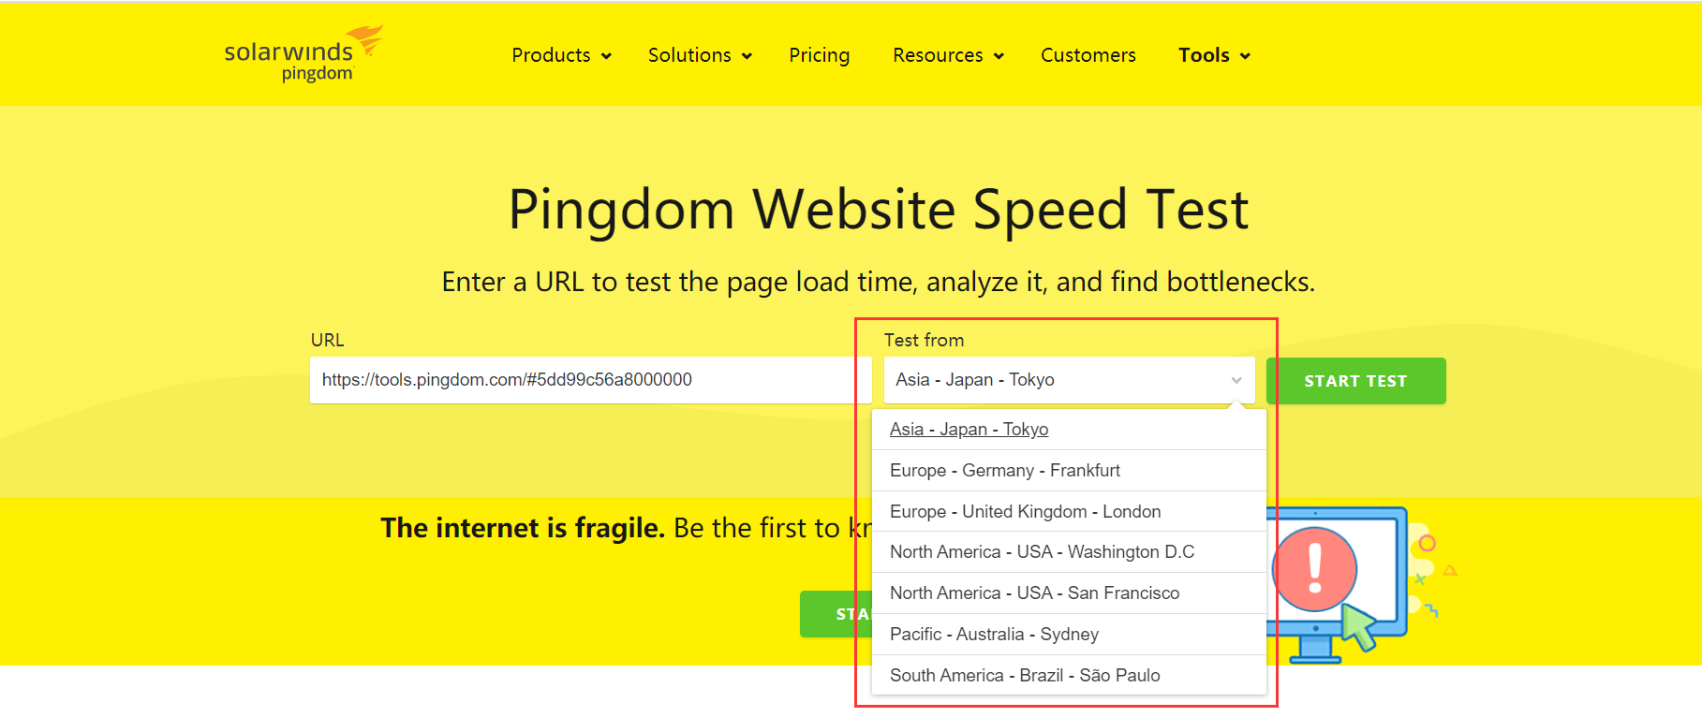This screenshot has height=717, width=1702.
Task: Click the Test from dropdown arrow
Action: [x=1236, y=380]
